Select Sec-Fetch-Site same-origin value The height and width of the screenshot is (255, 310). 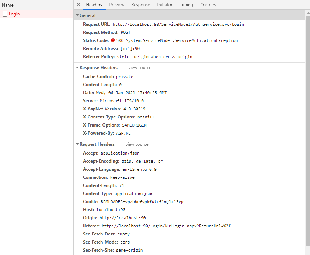click(129, 251)
